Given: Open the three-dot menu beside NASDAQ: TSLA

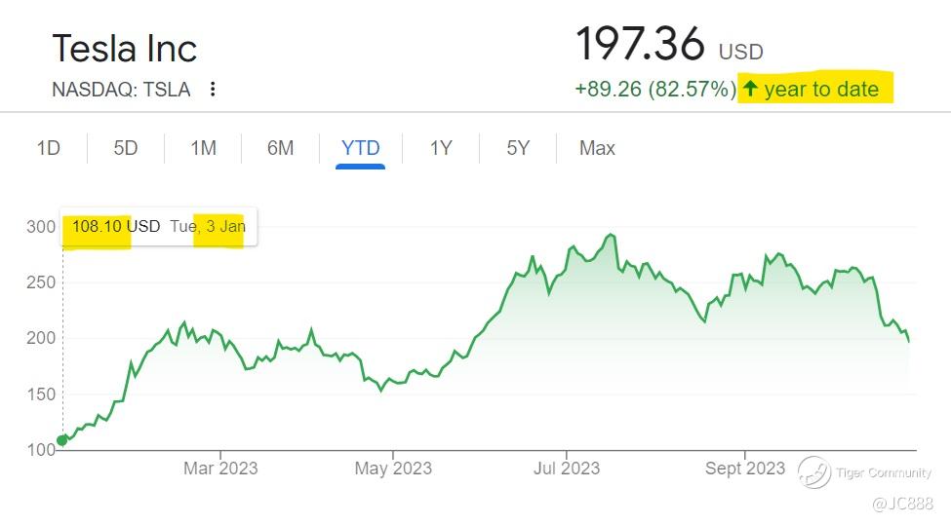Looking at the screenshot, I should point(213,89).
